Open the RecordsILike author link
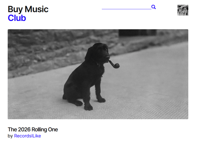The width and height of the screenshot is (198, 141). pyautogui.click(x=28, y=136)
